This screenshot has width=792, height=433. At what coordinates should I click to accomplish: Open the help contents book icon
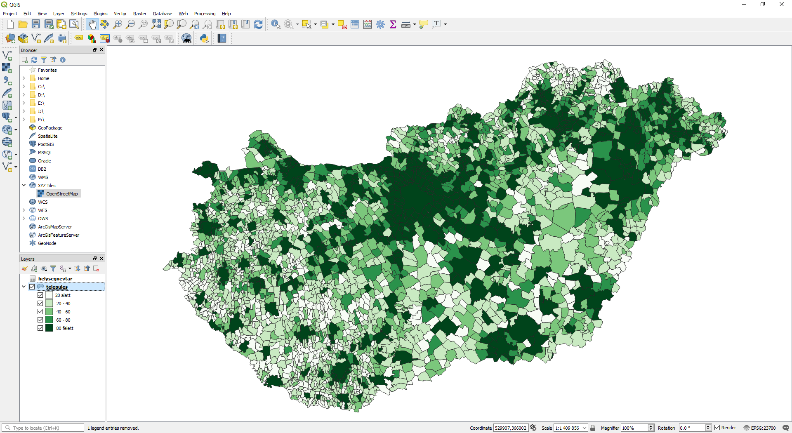222,38
